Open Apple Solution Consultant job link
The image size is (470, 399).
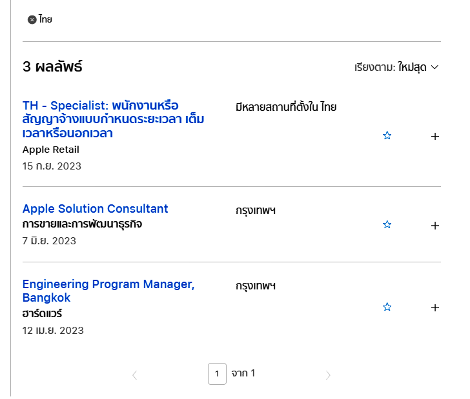(x=96, y=209)
